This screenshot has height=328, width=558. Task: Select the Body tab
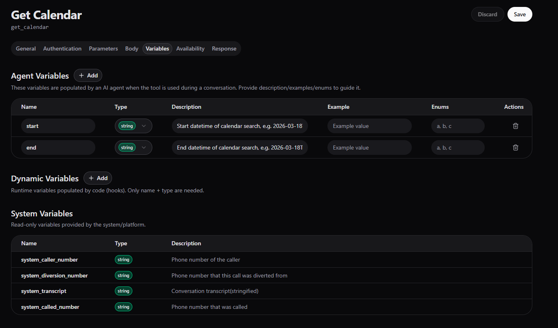(x=132, y=48)
